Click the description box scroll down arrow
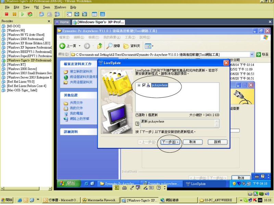This screenshot has height=205, width=274. tap(217, 125)
